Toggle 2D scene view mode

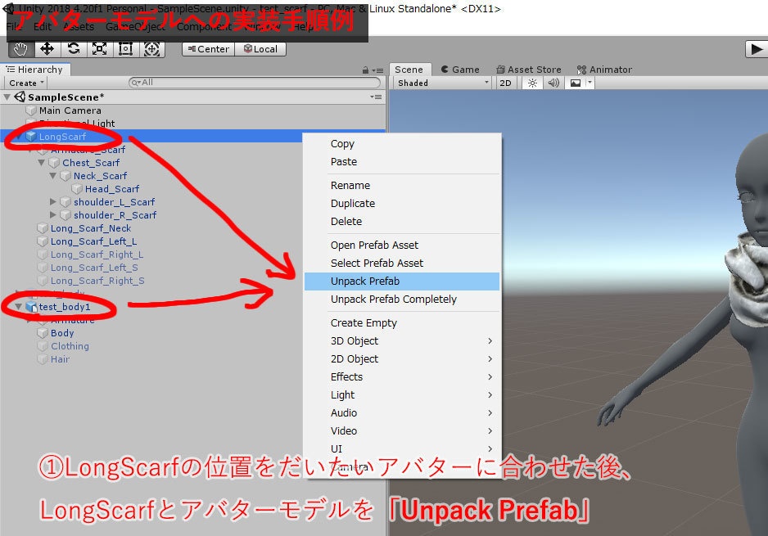pos(505,83)
